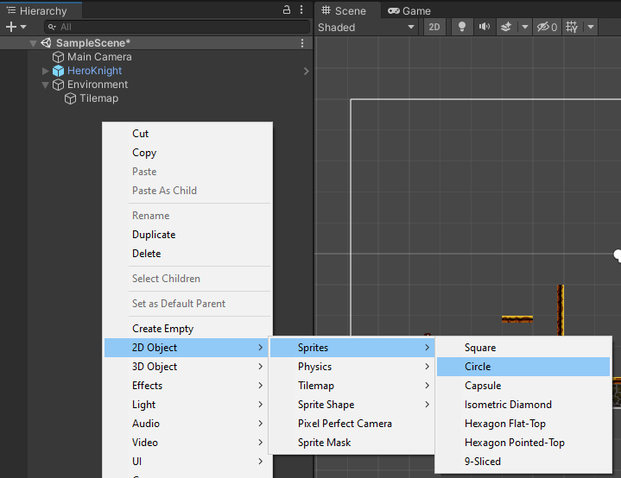Image resolution: width=621 pixels, height=478 pixels.
Task: Click the Environment cube icon
Action: point(58,85)
